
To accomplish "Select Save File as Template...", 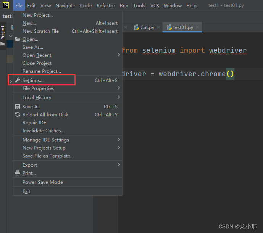I will pyautogui.click(x=68, y=156).
